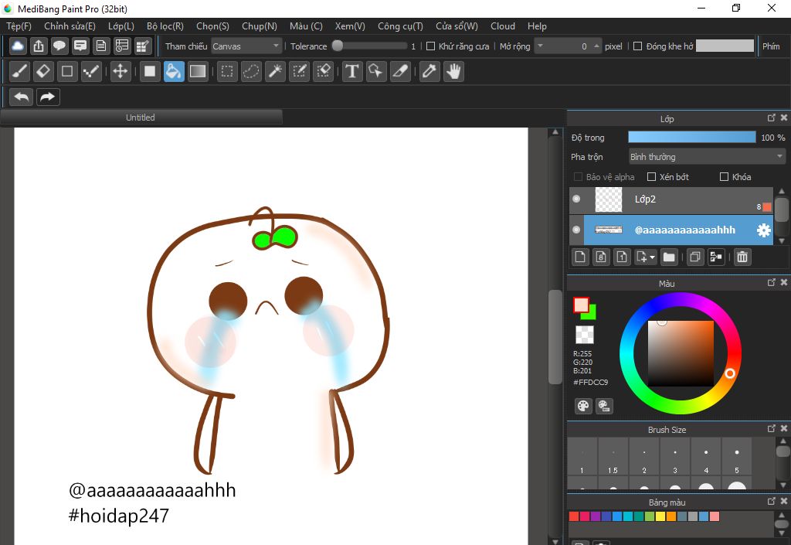The width and height of the screenshot is (791, 545).
Task: Open the cloud save icon
Action: click(x=18, y=46)
